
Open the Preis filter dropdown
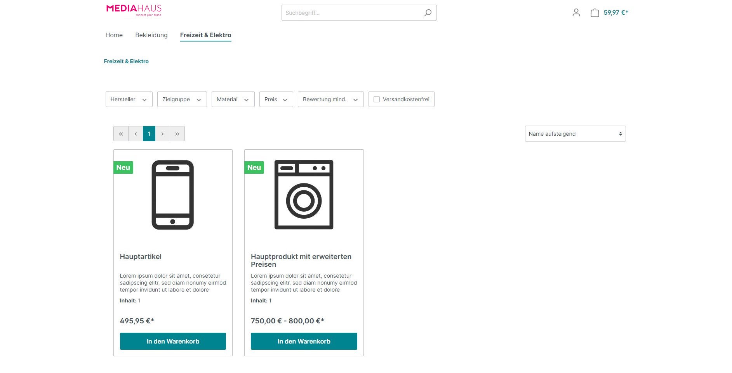276,99
